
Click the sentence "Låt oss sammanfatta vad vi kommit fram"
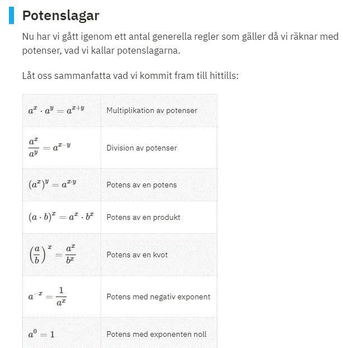tap(130, 75)
